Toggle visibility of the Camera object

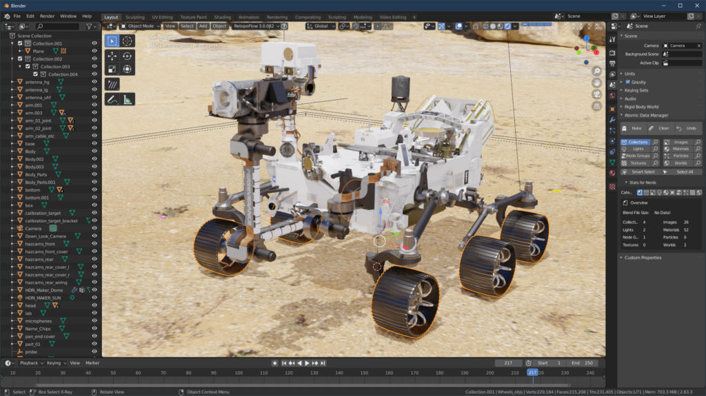click(94, 228)
